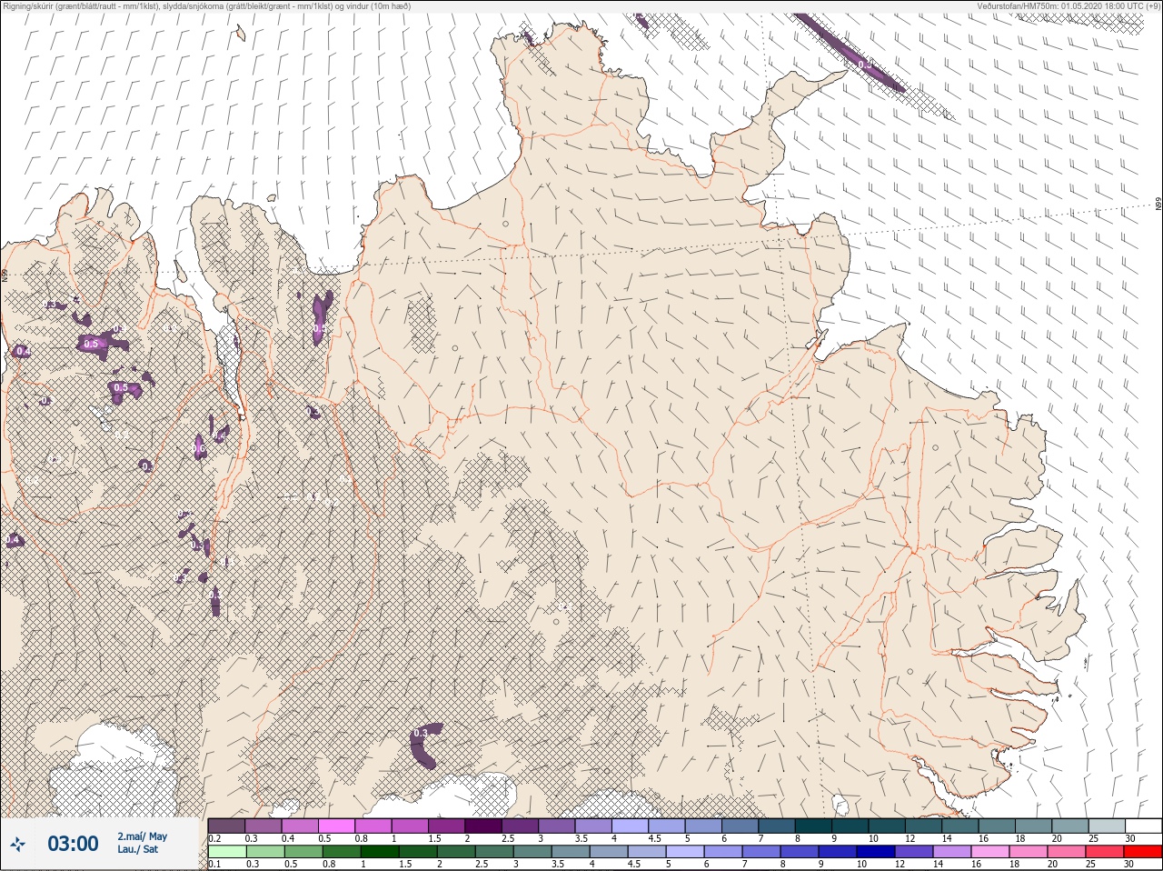Click the 'Lau./ Sat' weekday text
1163x871 pixels.
pyautogui.click(x=137, y=850)
